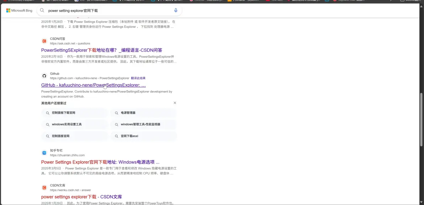Click the Github site name label
Image resolution: width=424 pixels, height=205 pixels.
tap(55, 74)
